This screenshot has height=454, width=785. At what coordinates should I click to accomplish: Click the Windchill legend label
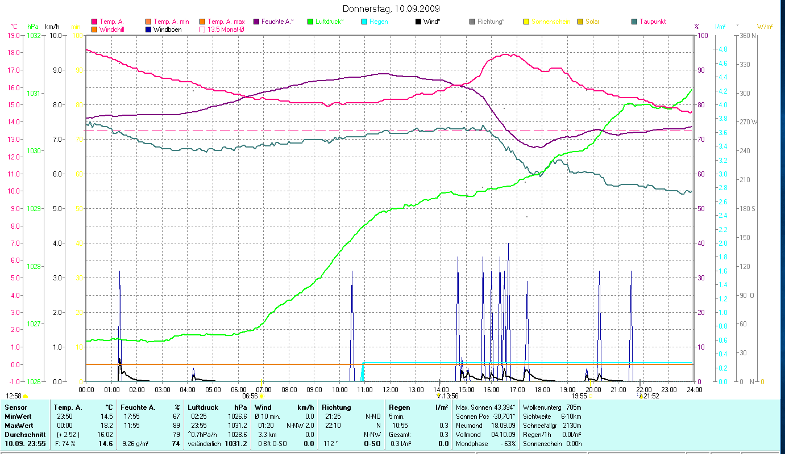[x=111, y=29]
